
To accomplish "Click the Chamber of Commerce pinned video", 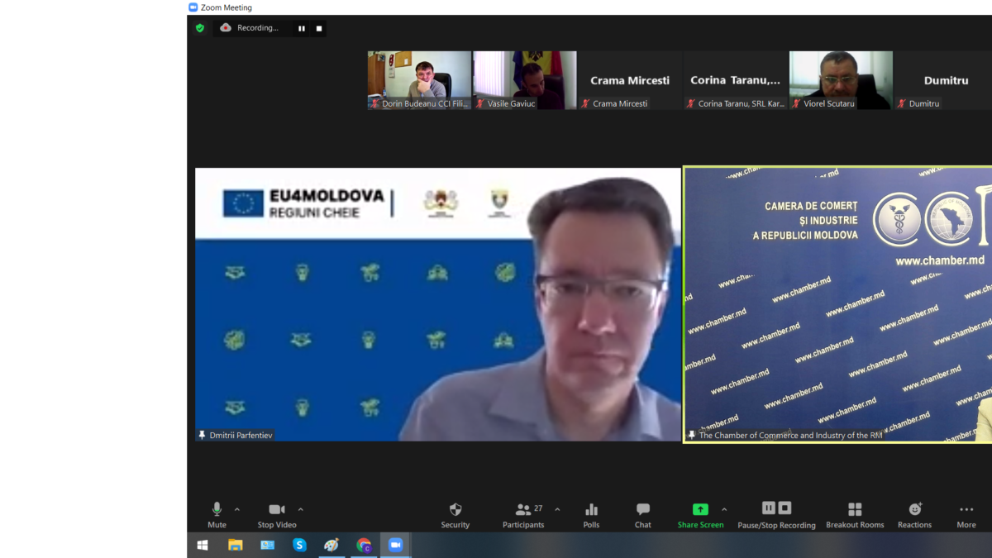I will [837, 304].
